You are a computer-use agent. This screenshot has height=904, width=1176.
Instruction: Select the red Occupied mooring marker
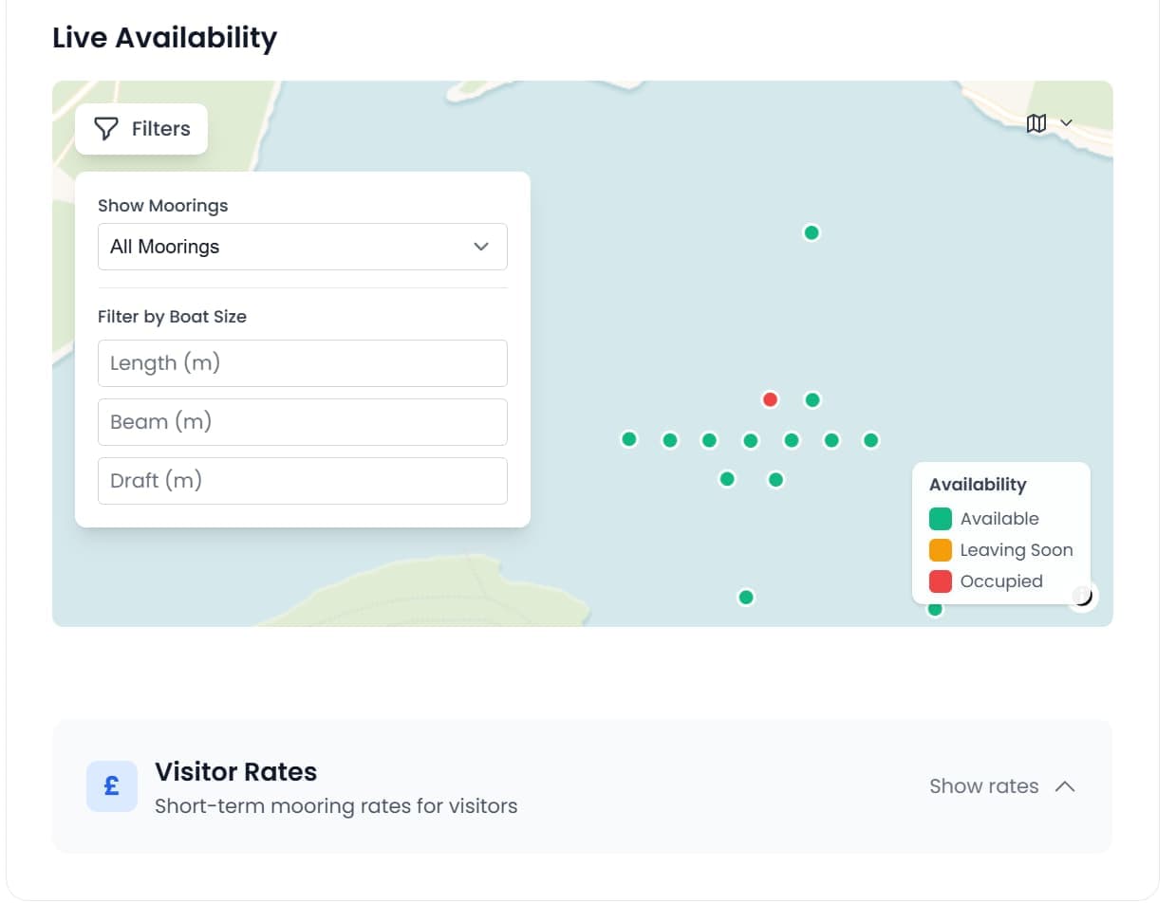click(x=770, y=399)
